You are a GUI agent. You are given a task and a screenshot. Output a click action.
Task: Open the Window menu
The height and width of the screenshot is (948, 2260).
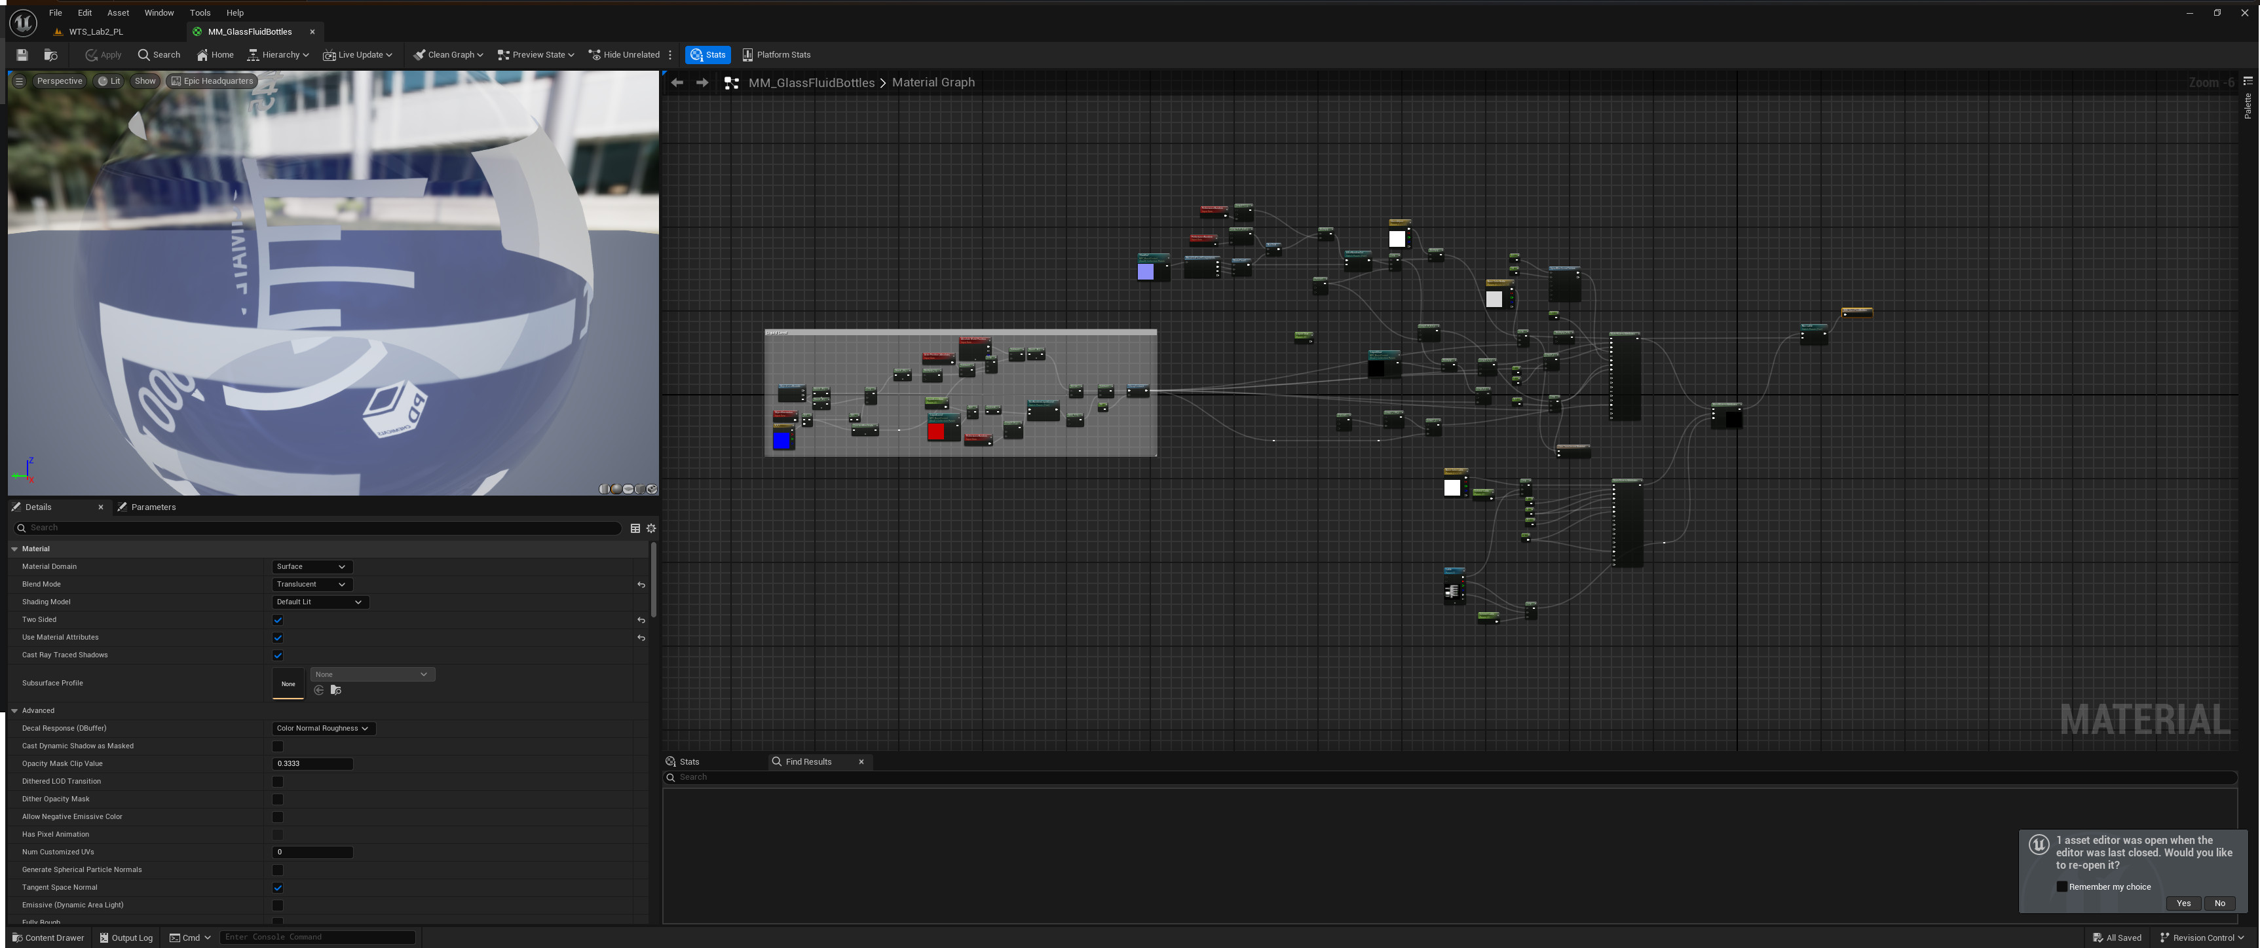(159, 12)
